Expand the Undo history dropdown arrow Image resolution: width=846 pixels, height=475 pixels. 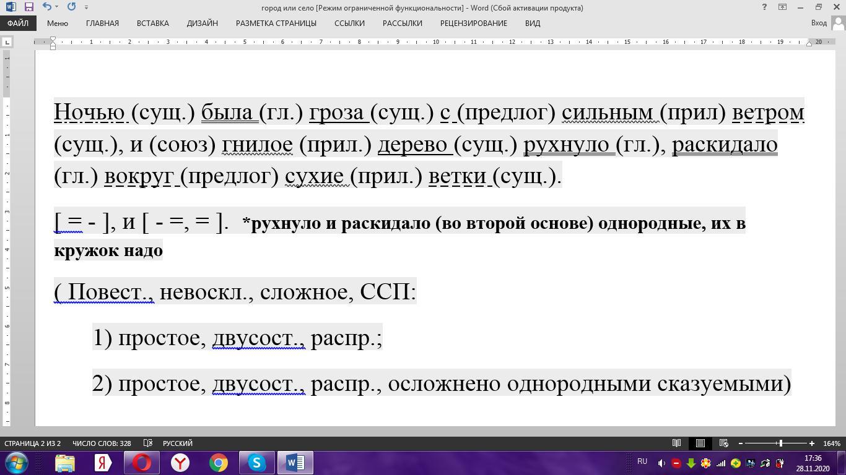pos(57,7)
